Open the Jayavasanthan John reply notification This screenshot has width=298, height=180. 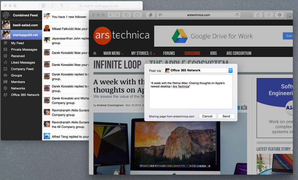pos(66,41)
